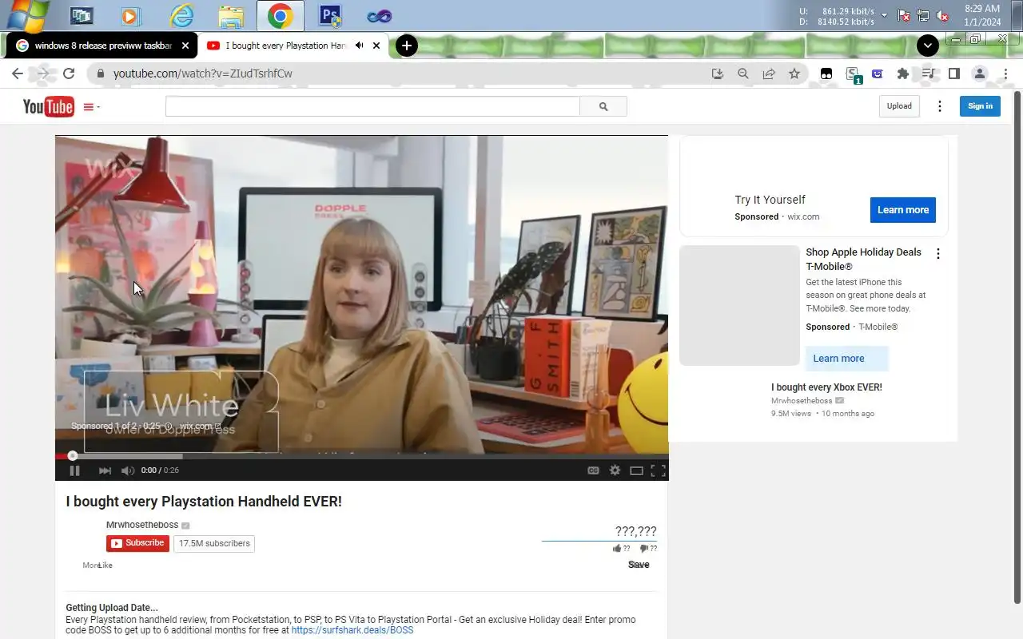Open the YouTube guide menu icon
The height and width of the screenshot is (639, 1023).
click(x=90, y=106)
